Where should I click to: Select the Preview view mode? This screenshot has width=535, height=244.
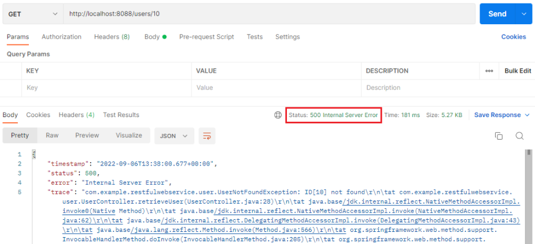87,136
